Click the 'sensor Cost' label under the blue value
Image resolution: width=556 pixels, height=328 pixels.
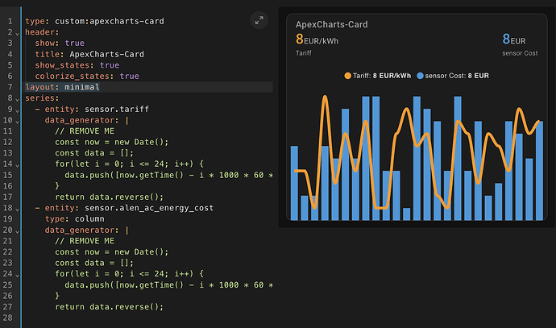(x=520, y=53)
